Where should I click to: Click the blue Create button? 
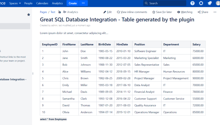click(73, 3)
